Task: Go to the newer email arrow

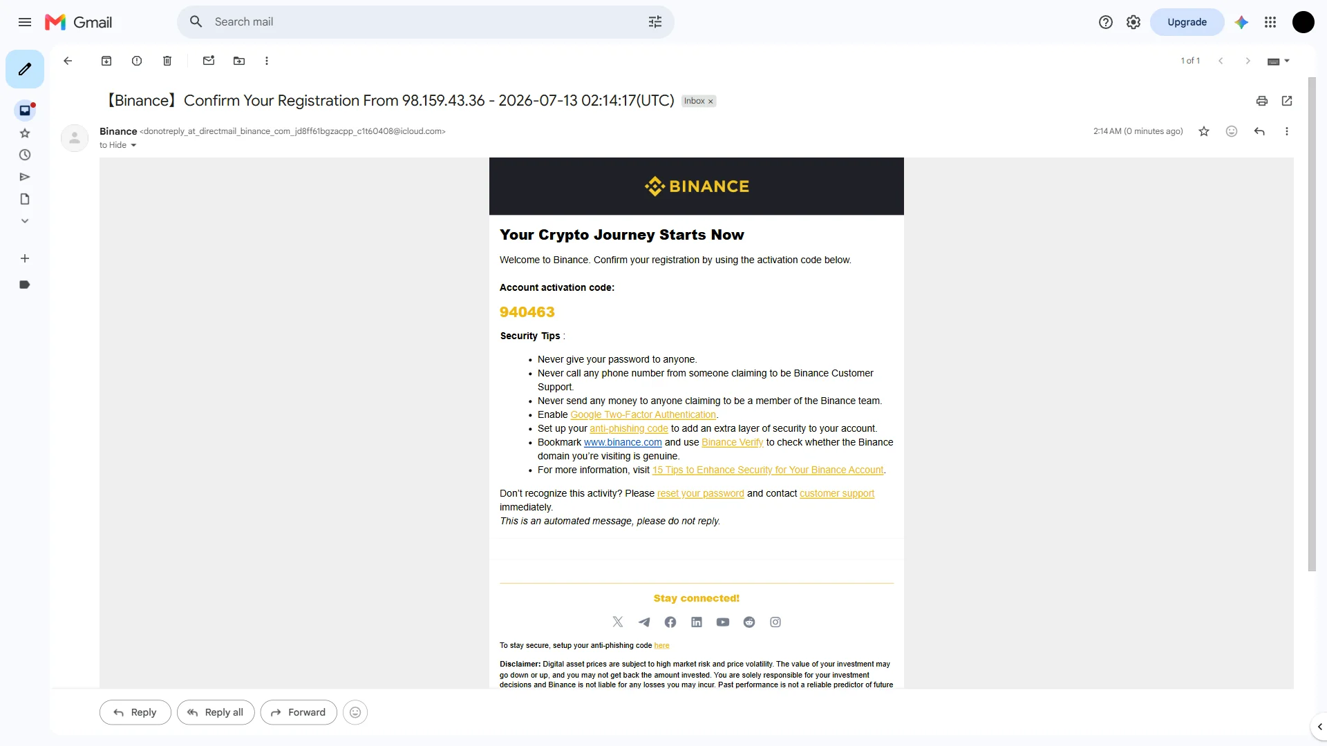Action: point(1221,61)
